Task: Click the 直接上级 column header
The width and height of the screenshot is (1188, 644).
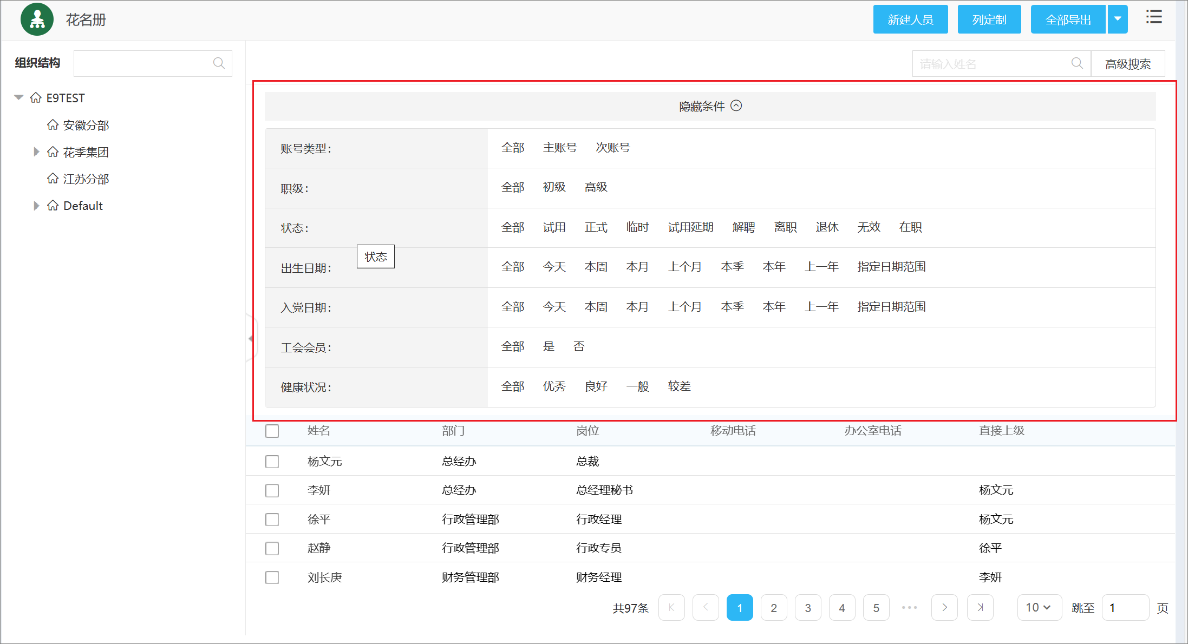Action: pos(1002,431)
